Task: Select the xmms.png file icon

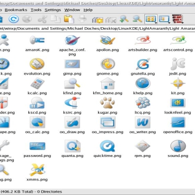Action: (38, 170)
